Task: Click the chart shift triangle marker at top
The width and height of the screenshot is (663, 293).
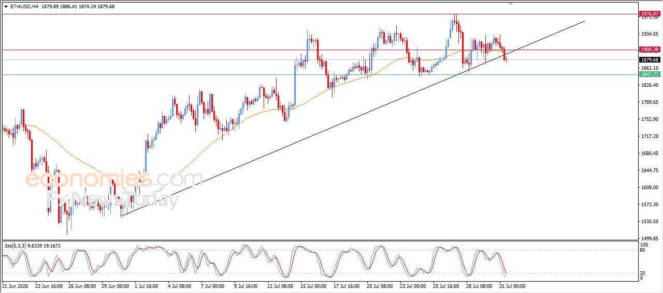Action: pos(511,3)
